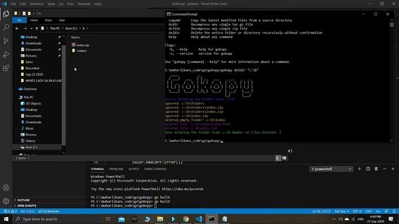The height and width of the screenshot is (224, 399).
Task: Switch to VS Code on the taskbar
Action: coord(199,219)
